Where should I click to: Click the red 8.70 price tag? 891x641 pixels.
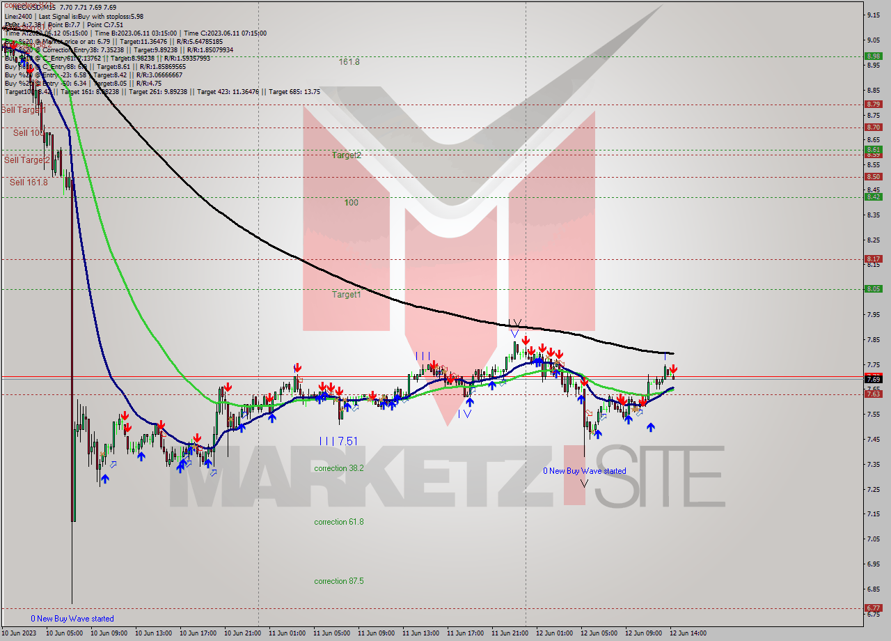pos(873,127)
